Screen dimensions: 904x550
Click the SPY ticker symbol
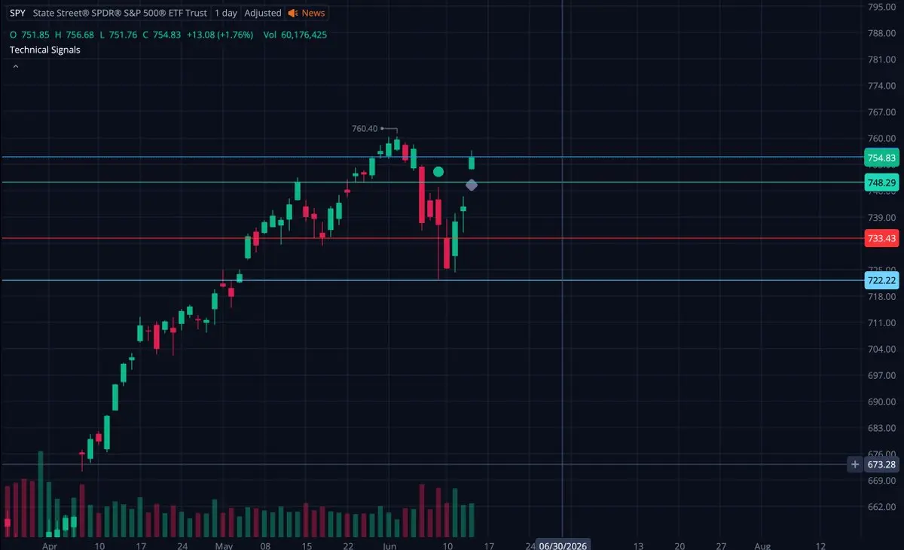pyautogui.click(x=17, y=13)
